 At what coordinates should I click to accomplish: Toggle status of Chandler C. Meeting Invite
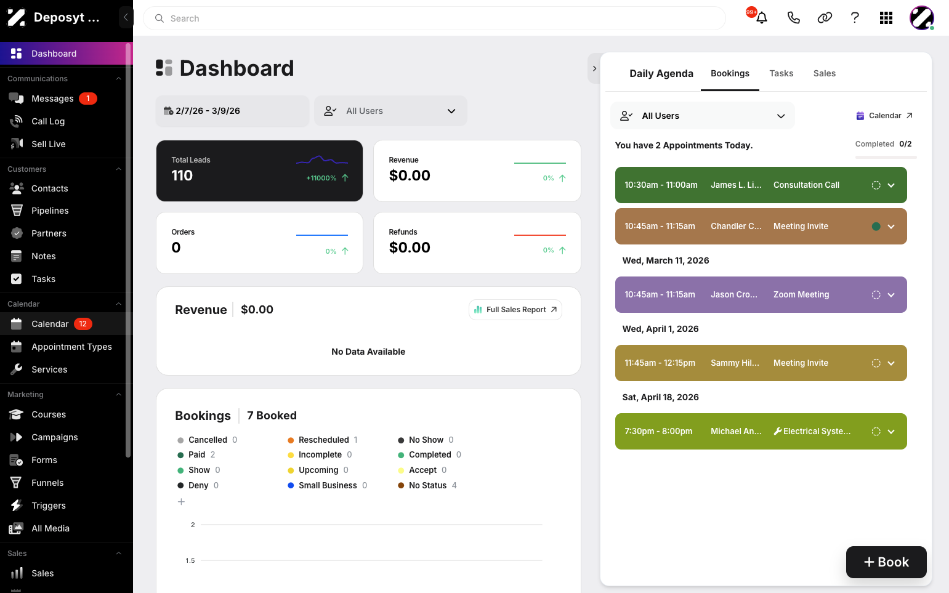pos(876,227)
